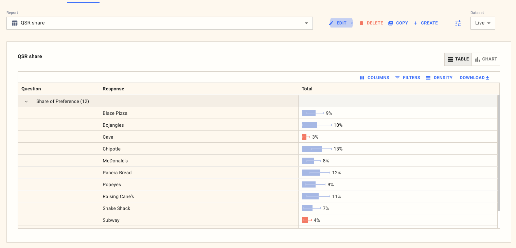Select the McDonald's response cell
This screenshot has width=516, height=248.
(199, 161)
